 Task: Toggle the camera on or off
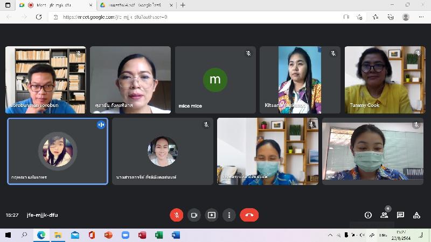(x=194, y=215)
